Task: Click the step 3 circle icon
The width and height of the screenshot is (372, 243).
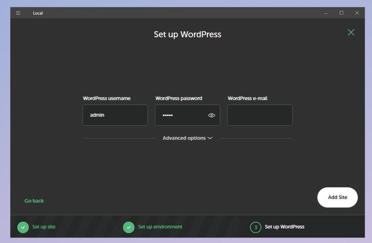Action: point(255,227)
